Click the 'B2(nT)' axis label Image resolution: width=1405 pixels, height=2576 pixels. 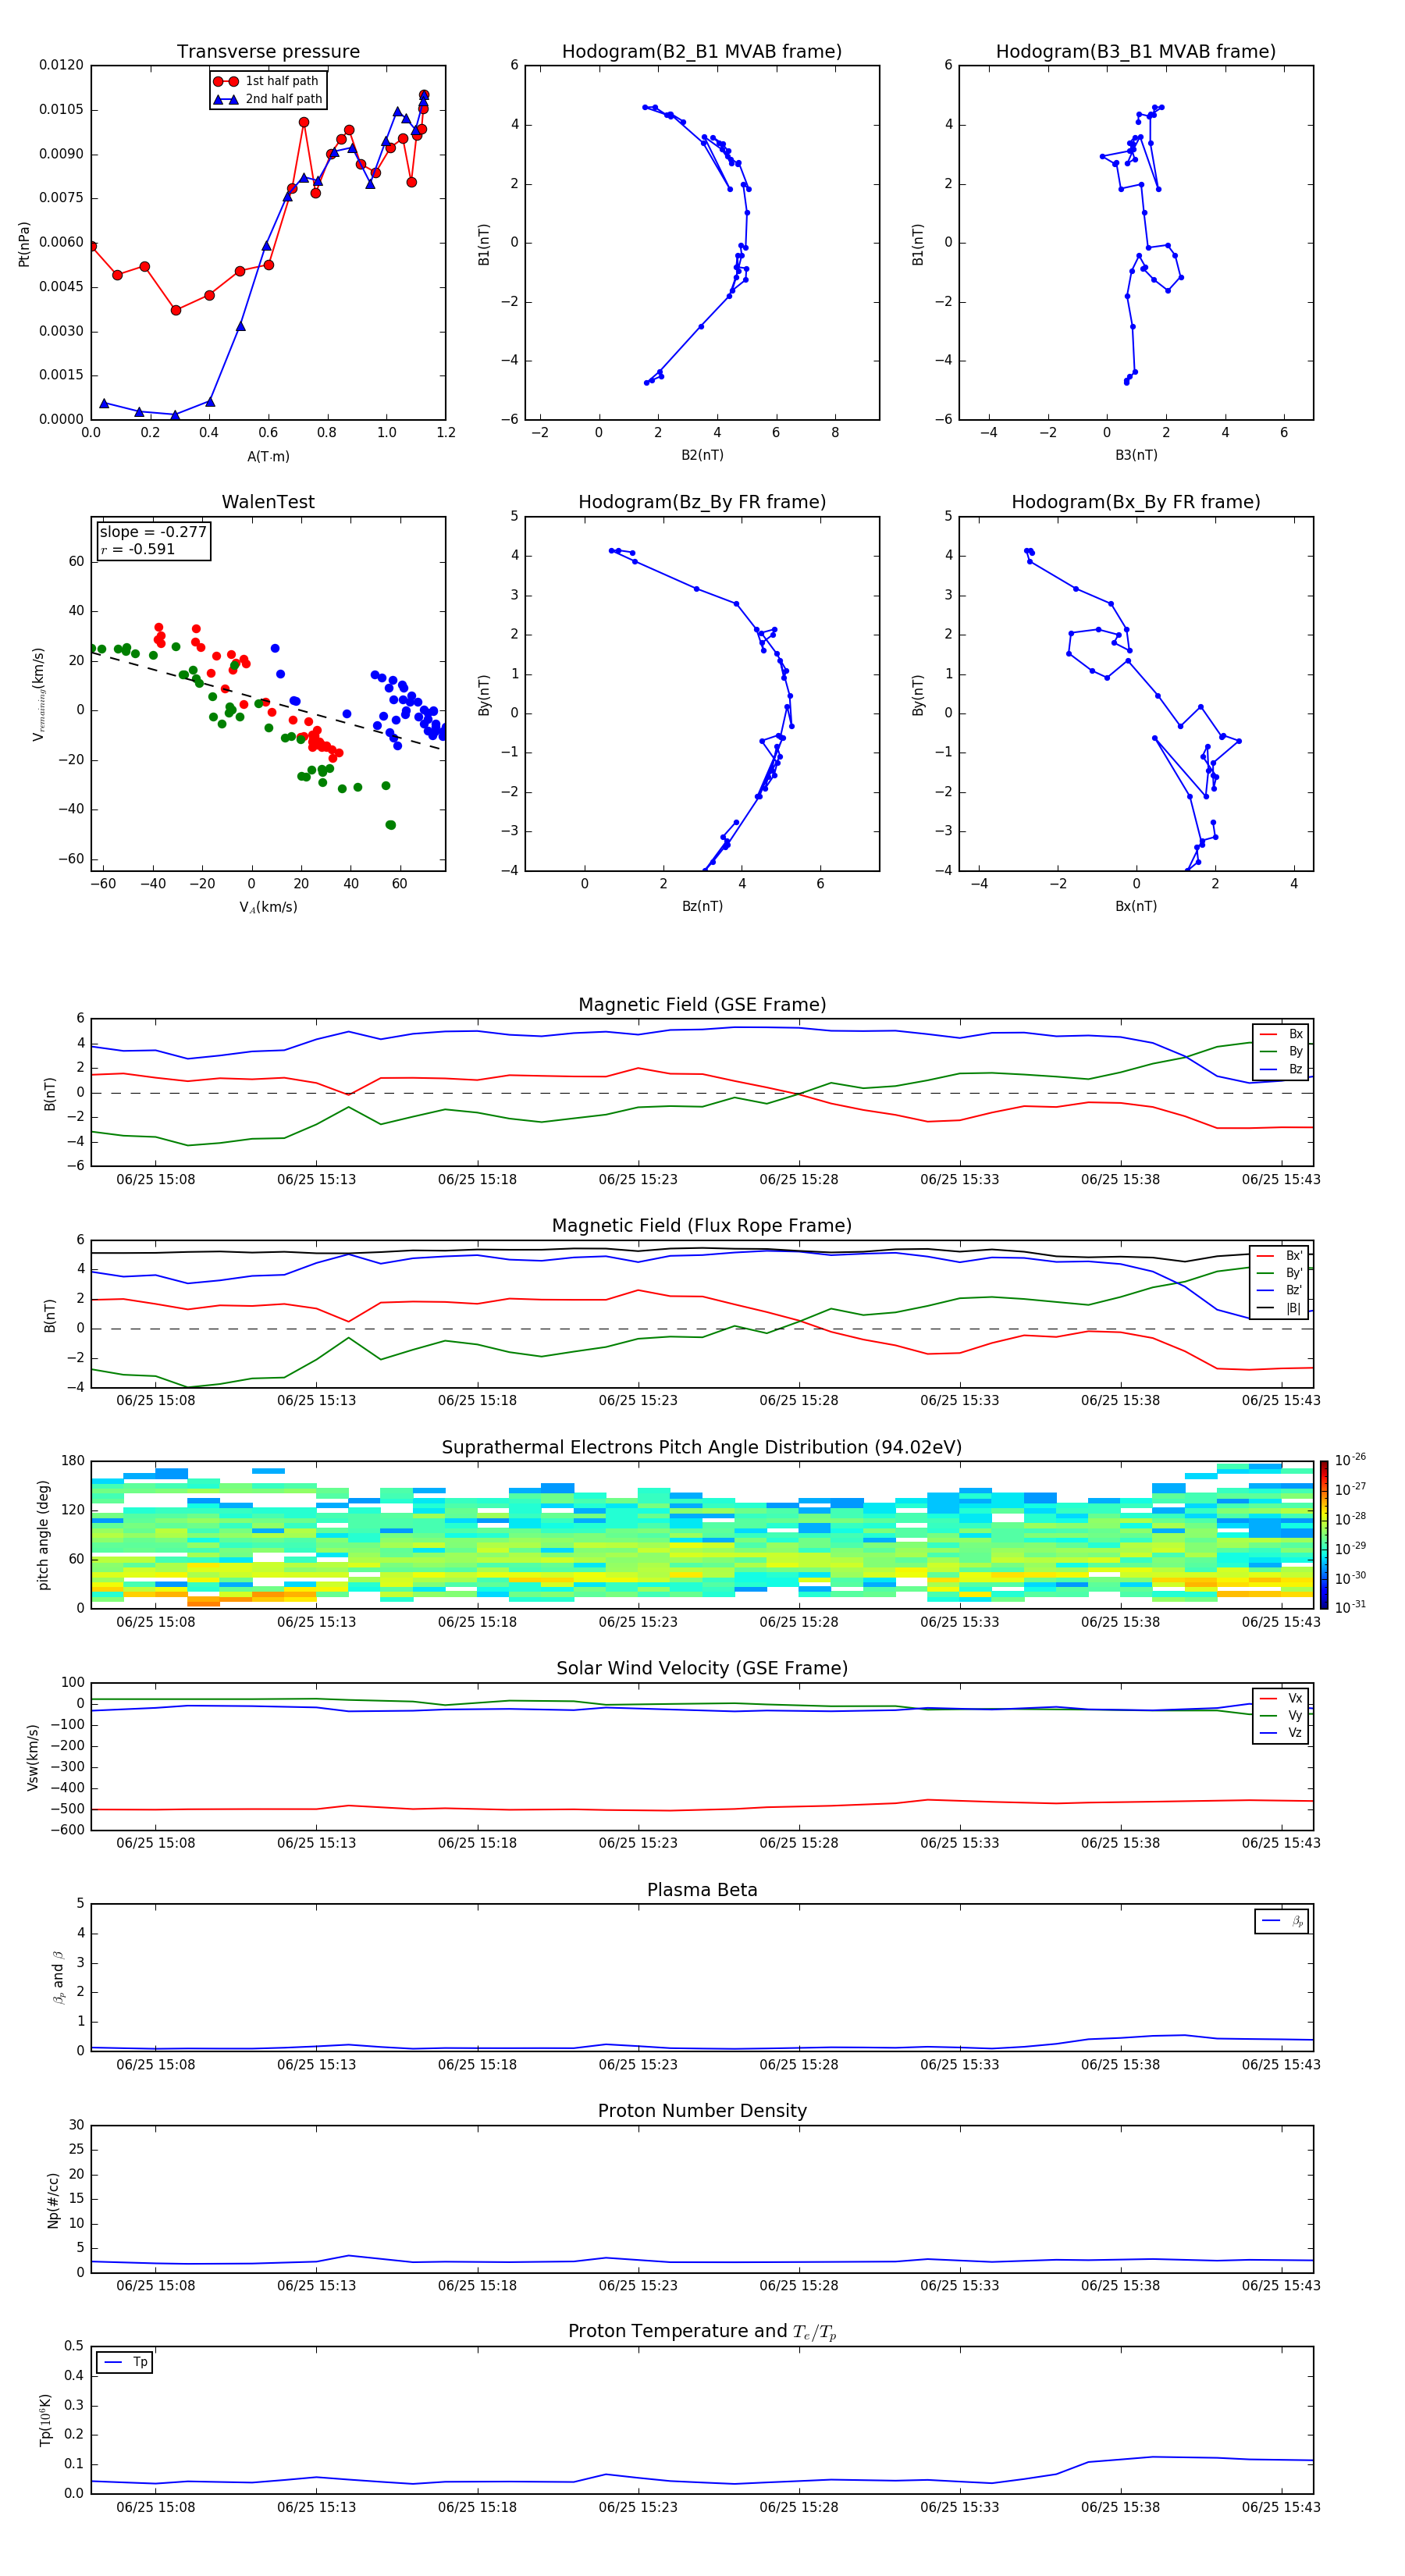702,455
